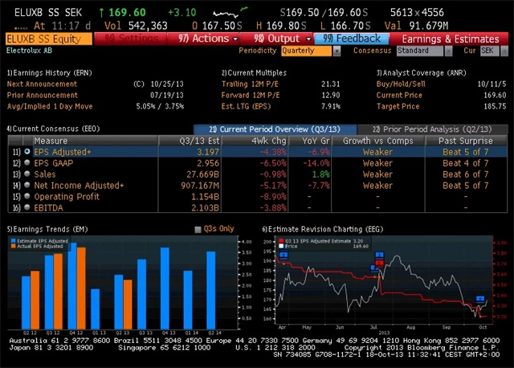Select the Sales measure radio button
This screenshot has width=514, height=368.
[27, 174]
